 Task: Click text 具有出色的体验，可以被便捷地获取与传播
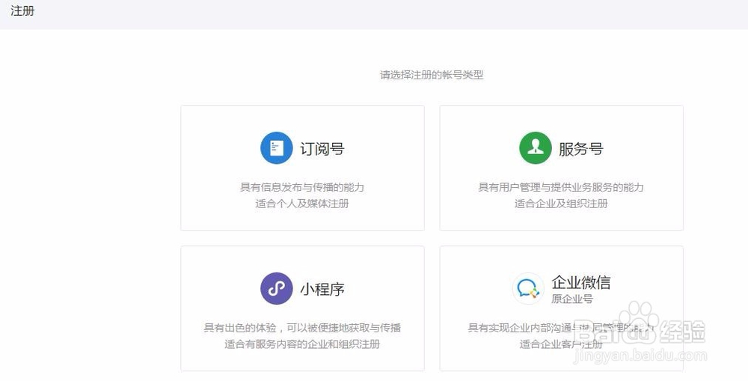pyautogui.click(x=302, y=328)
